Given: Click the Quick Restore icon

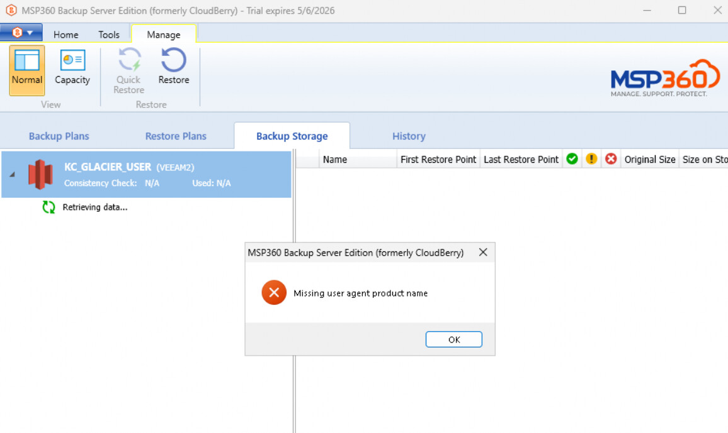Looking at the screenshot, I should click(x=128, y=62).
